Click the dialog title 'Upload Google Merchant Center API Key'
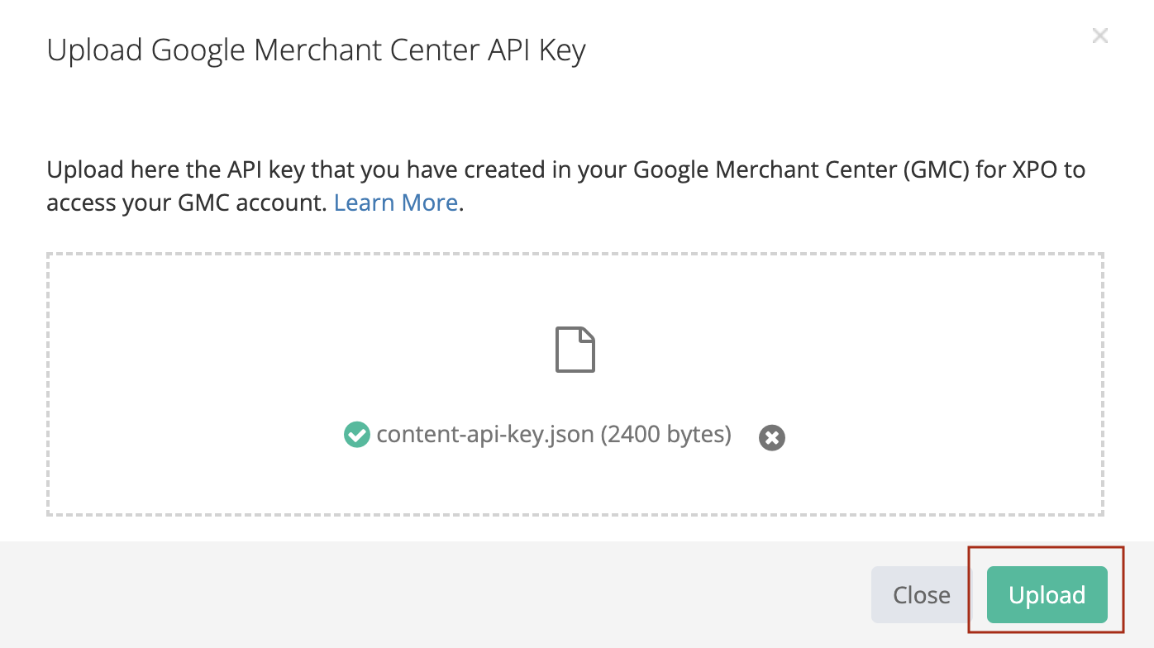The image size is (1154, 648). pyautogui.click(x=316, y=50)
